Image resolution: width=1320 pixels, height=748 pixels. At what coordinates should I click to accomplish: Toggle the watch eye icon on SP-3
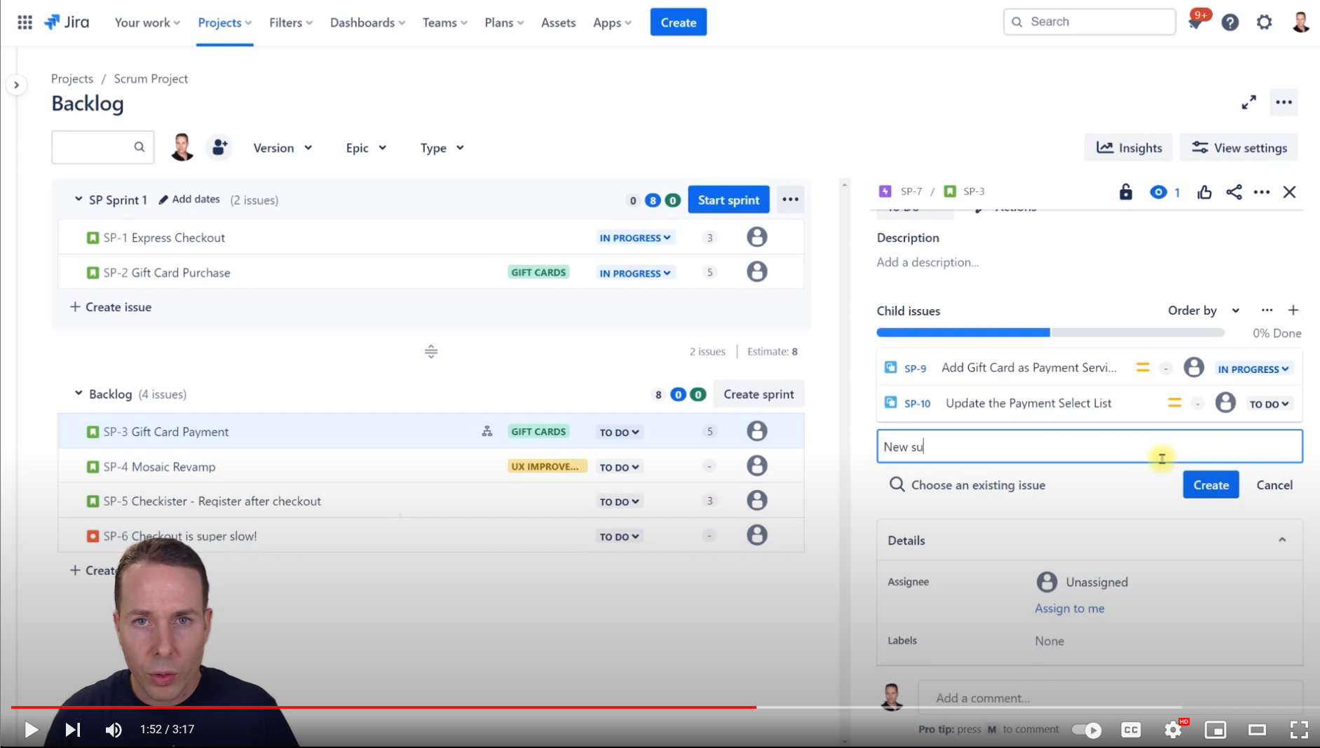(x=1158, y=192)
